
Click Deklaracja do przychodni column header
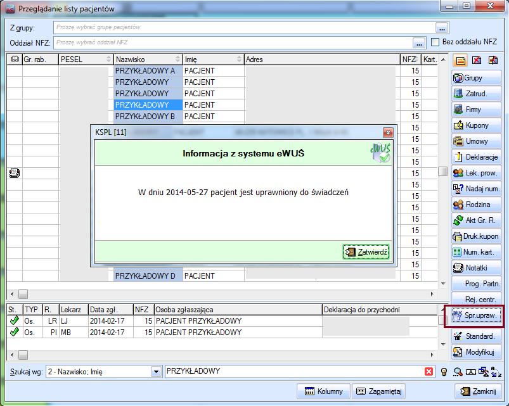coord(380,309)
